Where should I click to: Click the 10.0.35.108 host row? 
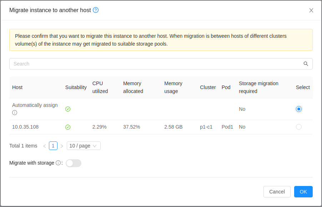point(161,127)
